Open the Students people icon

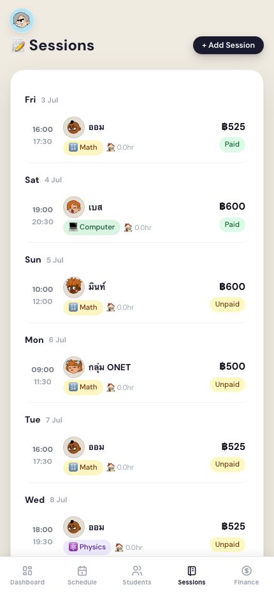pos(137,570)
